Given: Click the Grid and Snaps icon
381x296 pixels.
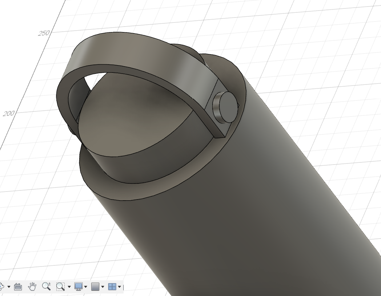Looking at the screenshot, I should 95,287.
